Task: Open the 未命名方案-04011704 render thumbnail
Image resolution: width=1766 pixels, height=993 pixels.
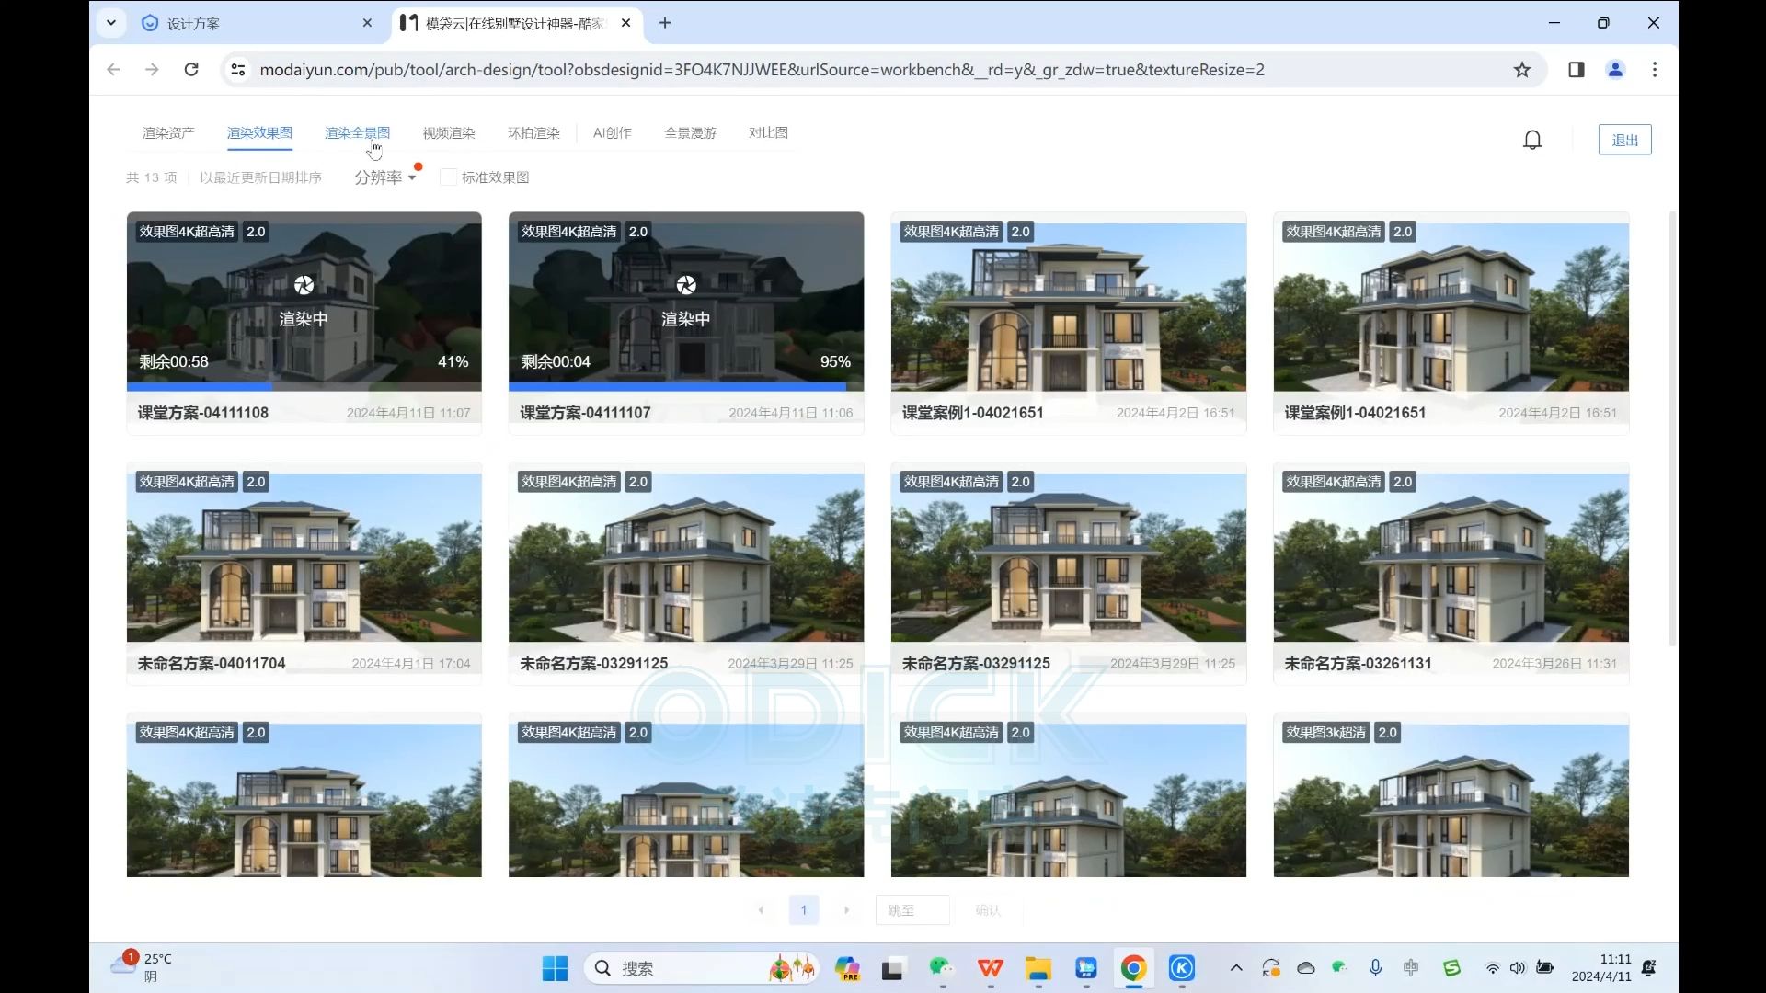Action: (x=304, y=557)
